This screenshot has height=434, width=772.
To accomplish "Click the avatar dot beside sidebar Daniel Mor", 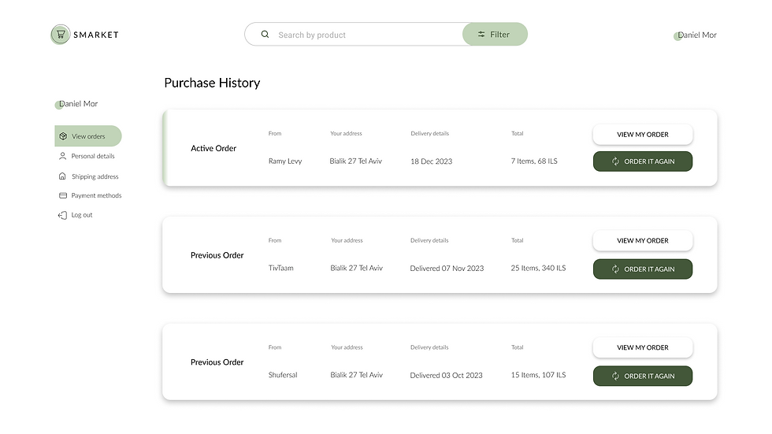I will click(x=58, y=106).
